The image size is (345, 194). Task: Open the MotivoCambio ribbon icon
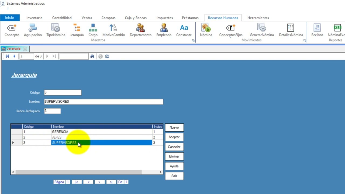pos(113,30)
